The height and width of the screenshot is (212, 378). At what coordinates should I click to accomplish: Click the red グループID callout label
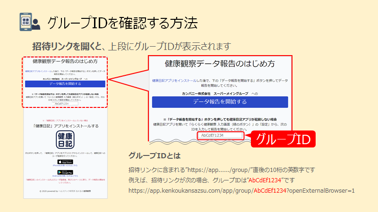(283, 139)
